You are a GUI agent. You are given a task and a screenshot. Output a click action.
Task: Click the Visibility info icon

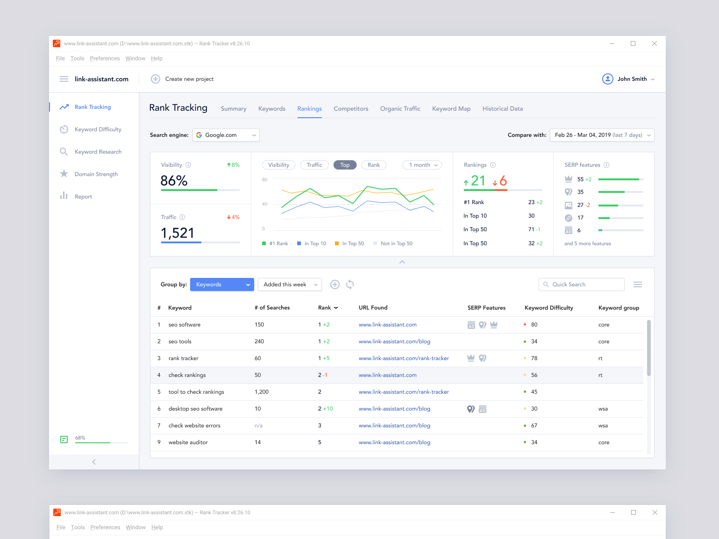[188, 165]
